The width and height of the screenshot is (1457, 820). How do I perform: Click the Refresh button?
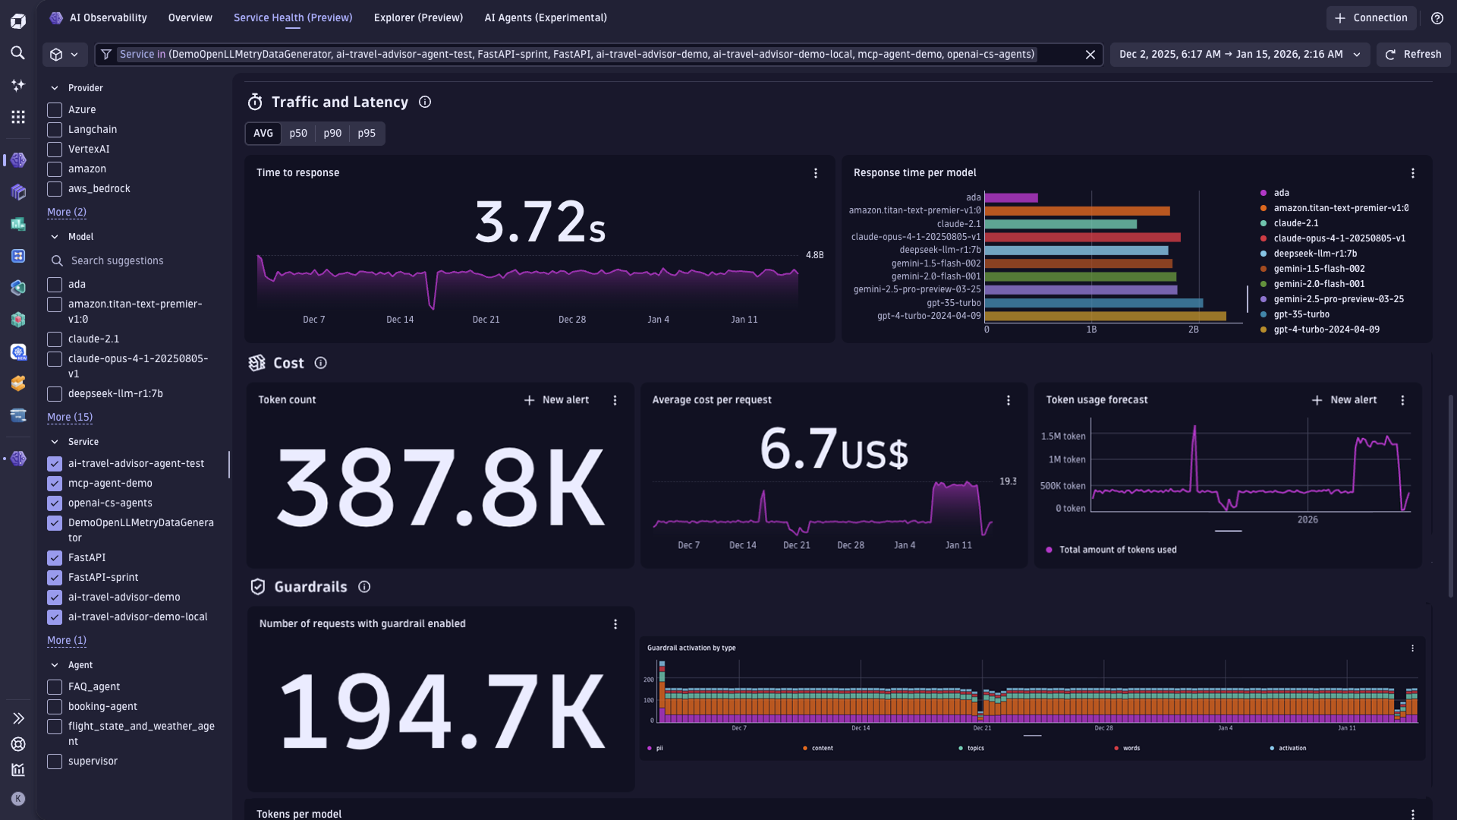[1413, 55]
